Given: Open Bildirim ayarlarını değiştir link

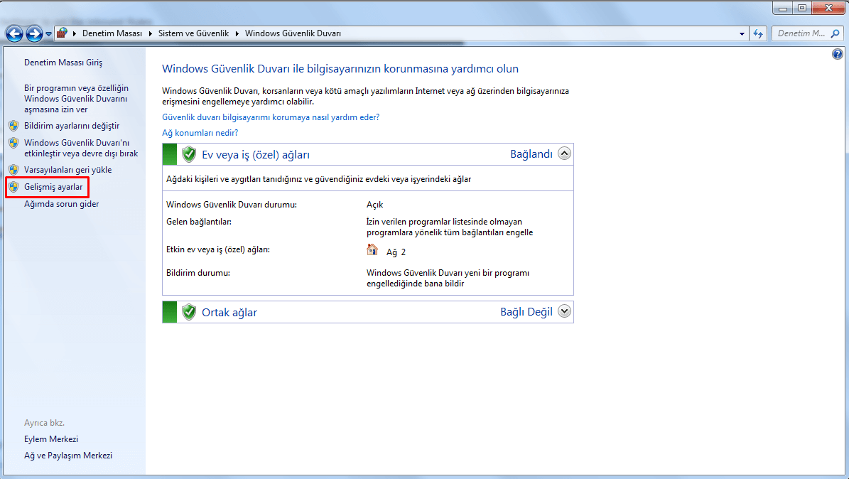Looking at the screenshot, I should pyautogui.click(x=72, y=126).
